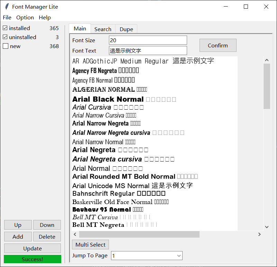Uncheck the installed checkbox

point(5,28)
